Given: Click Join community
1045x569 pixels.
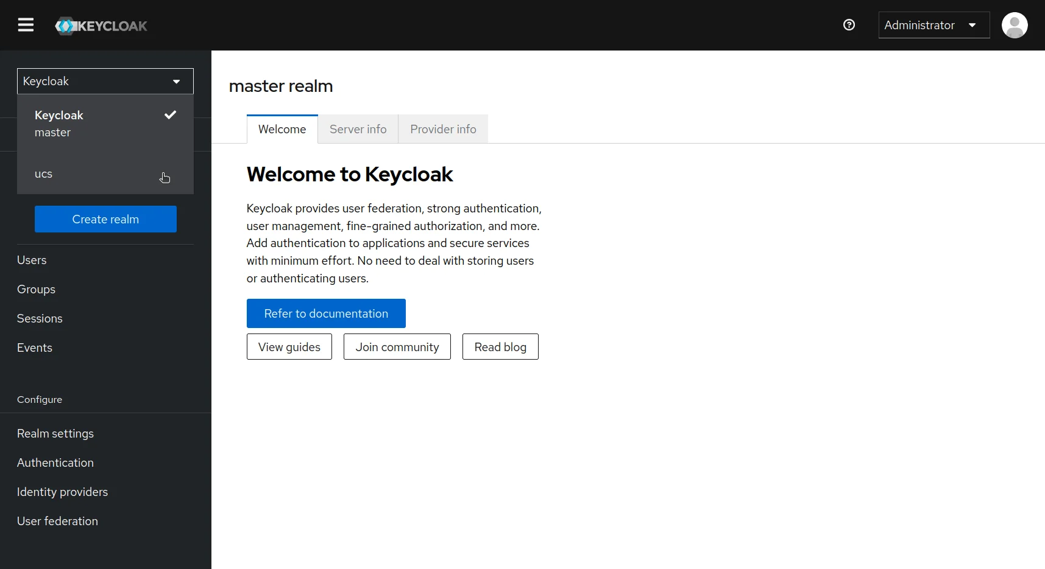Looking at the screenshot, I should click(x=397, y=346).
